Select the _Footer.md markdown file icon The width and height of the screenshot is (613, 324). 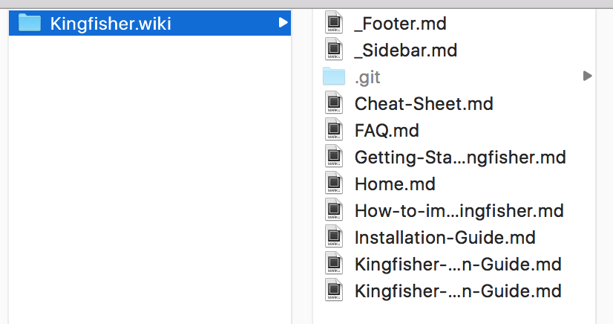pyautogui.click(x=334, y=23)
